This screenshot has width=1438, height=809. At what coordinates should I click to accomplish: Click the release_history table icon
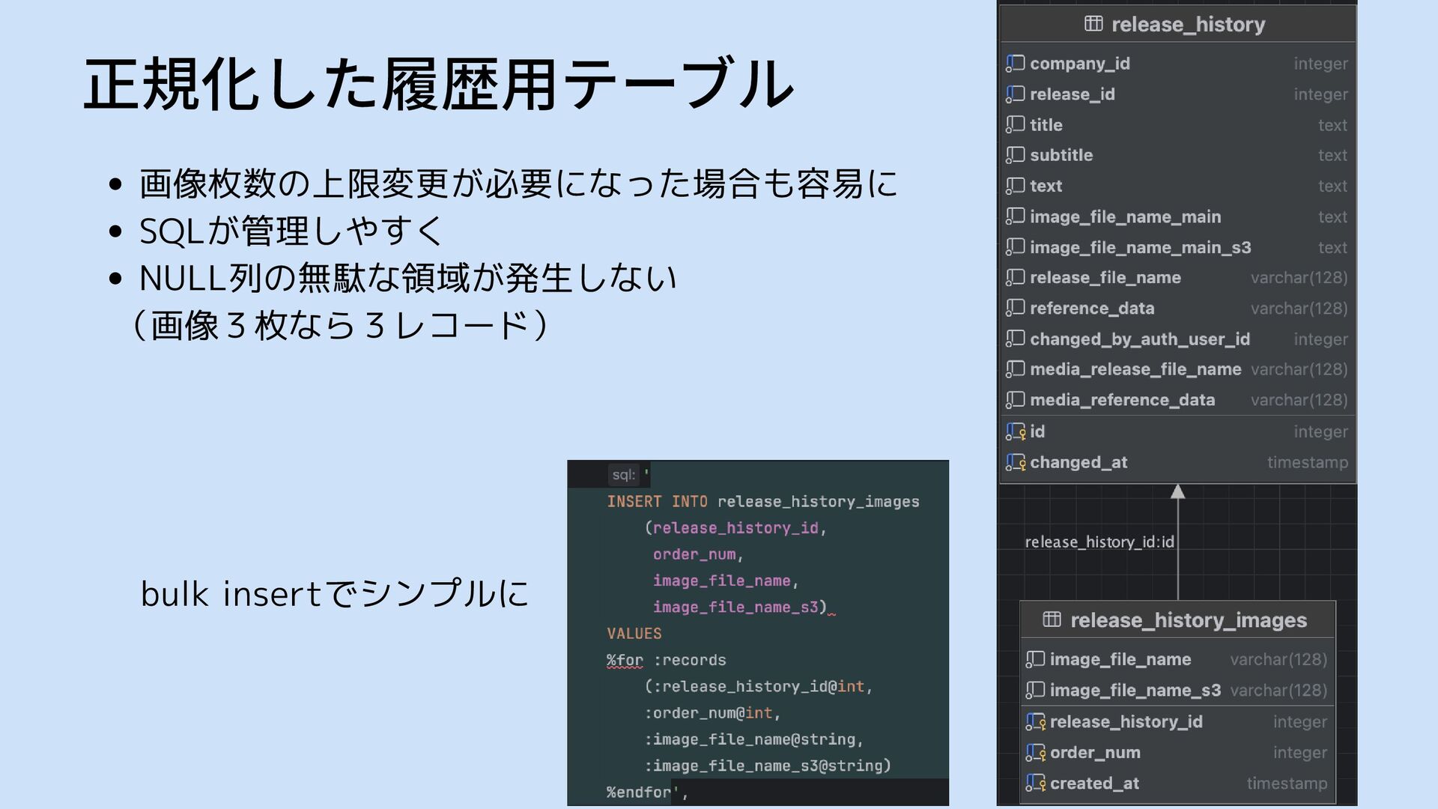coord(1093,24)
